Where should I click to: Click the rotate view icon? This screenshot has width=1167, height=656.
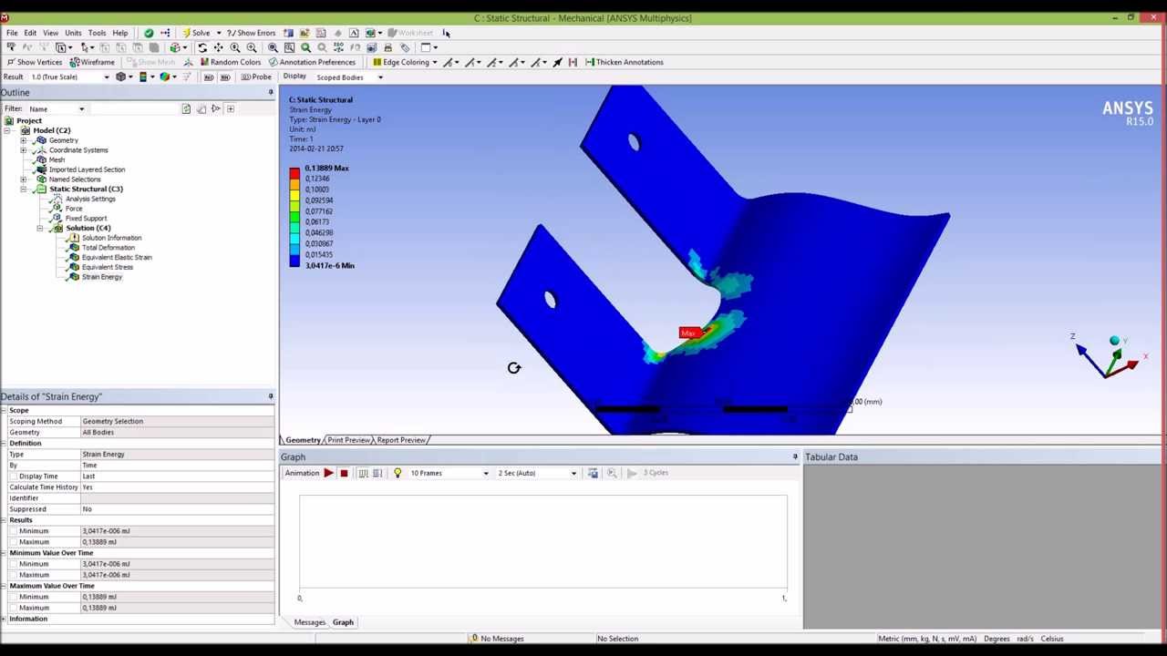point(202,47)
